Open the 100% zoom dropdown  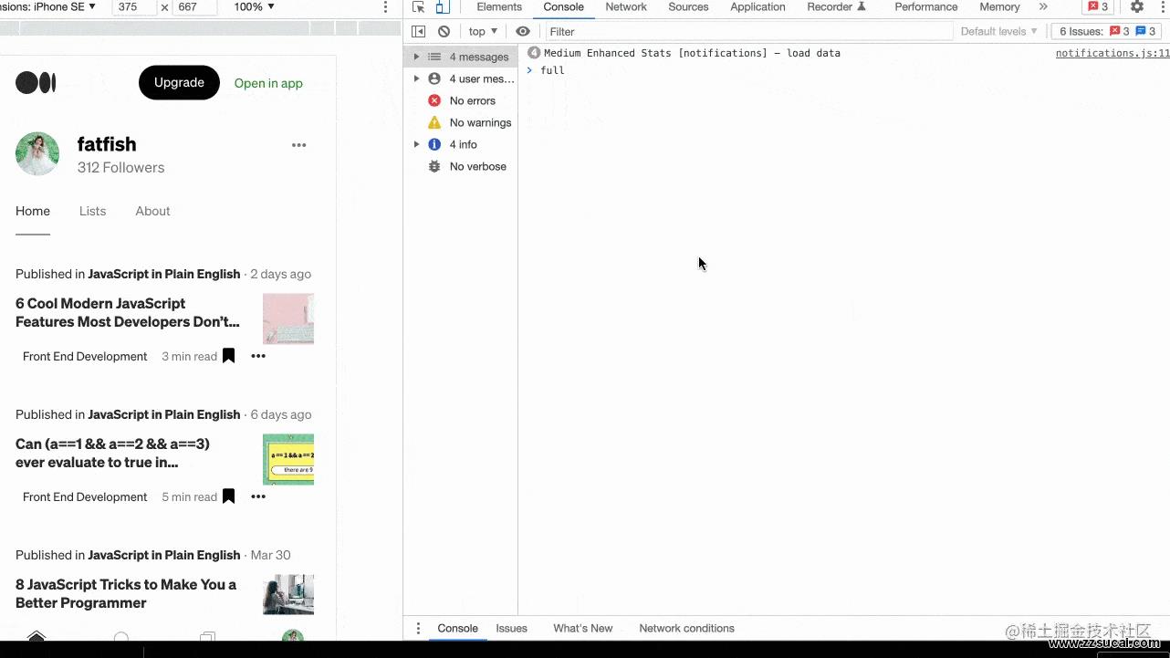(254, 7)
